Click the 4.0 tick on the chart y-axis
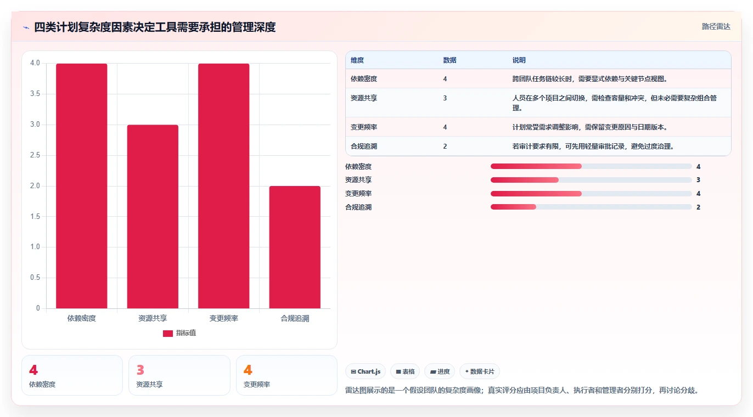 point(35,63)
